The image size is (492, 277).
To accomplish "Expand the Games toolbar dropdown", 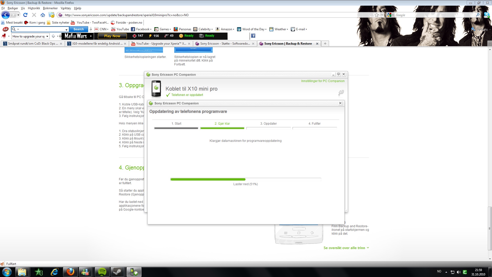I will [x=170, y=29].
